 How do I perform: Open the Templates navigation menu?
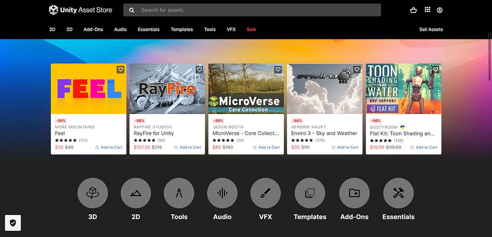click(182, 29)
